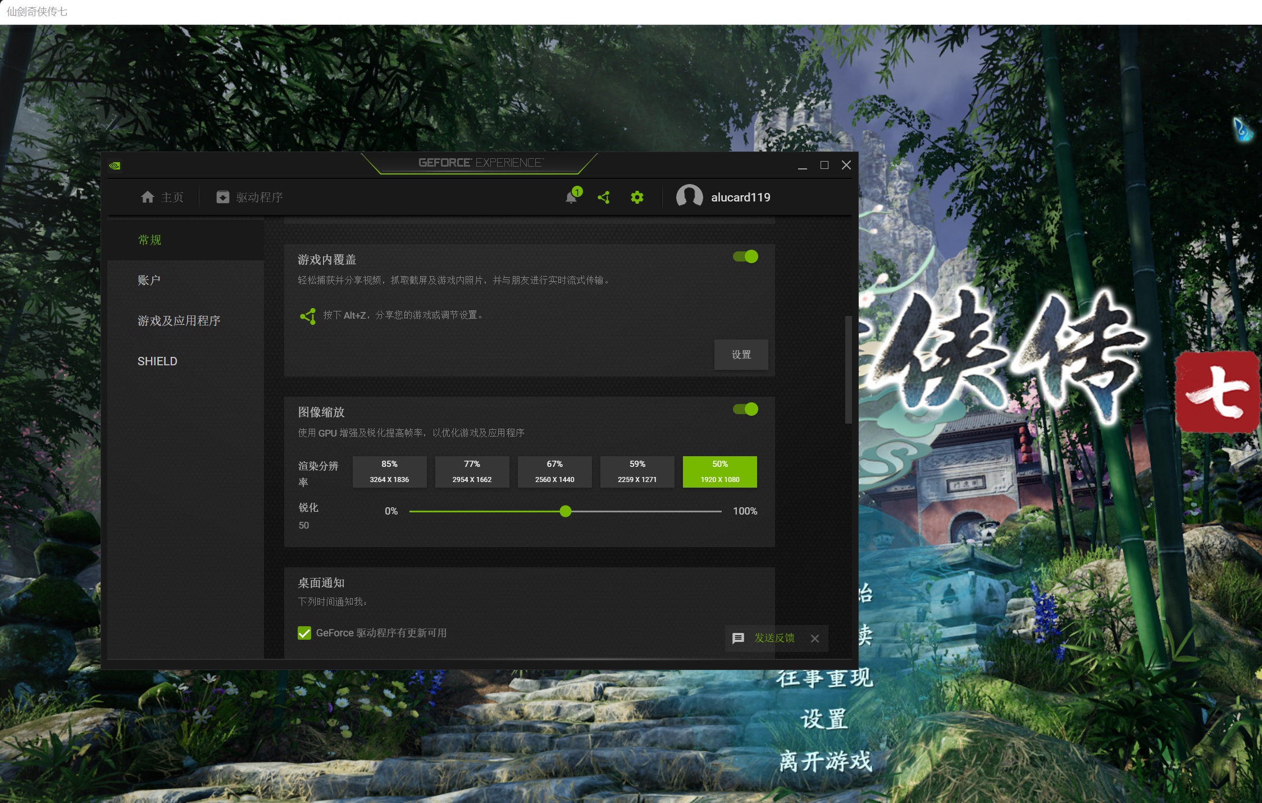Click the 设置 button in overlay section
Image resolution: width=1262 pixels, height=803 pixels.
[741, 355]
